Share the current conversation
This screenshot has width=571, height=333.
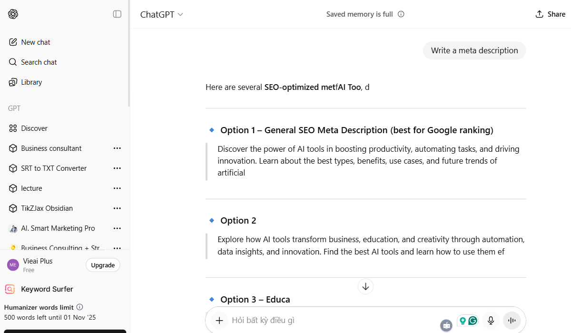550,14
